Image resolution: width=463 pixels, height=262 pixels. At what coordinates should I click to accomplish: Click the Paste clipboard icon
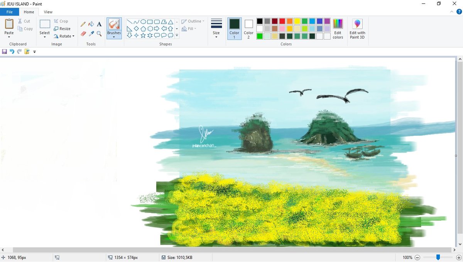(x=9, y=24)
